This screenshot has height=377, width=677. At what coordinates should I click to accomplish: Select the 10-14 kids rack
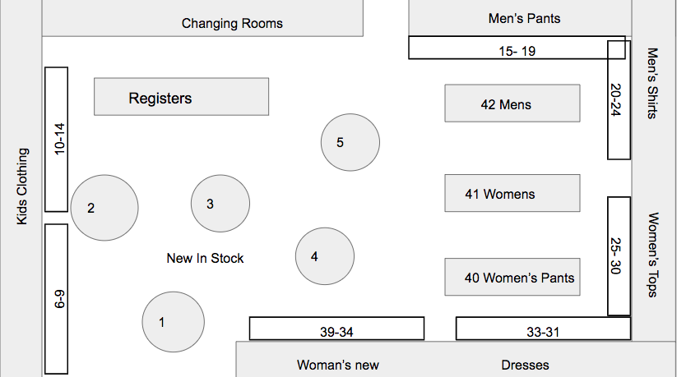tap(57, 139)
